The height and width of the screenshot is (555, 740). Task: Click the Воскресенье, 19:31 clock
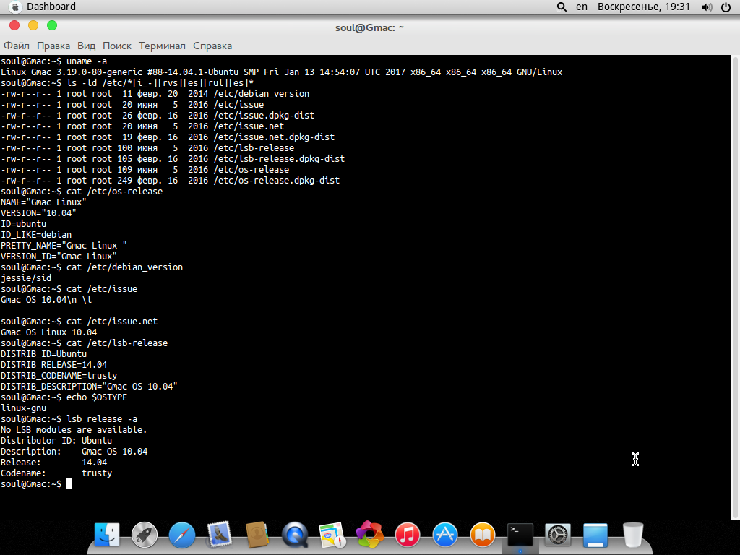[644, 7]
